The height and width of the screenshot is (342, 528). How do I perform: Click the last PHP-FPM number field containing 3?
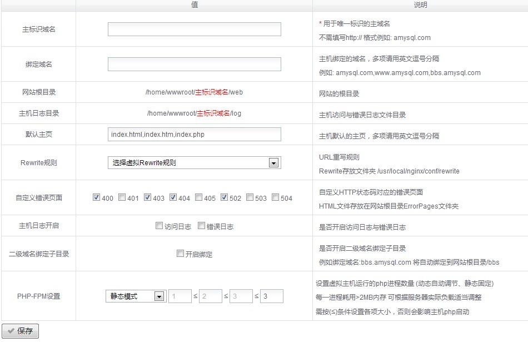pos(272,296)
